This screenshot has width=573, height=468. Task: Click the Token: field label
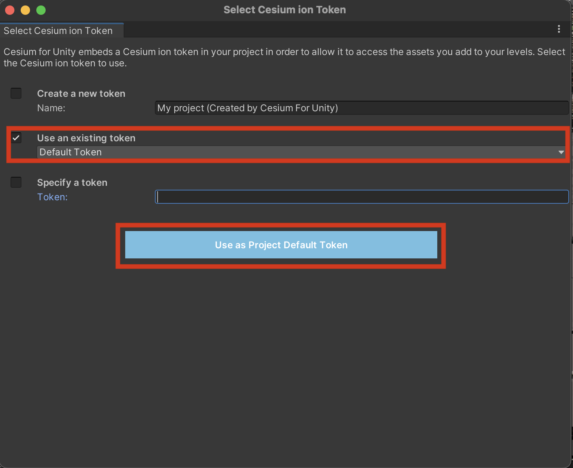coord(52,197)
